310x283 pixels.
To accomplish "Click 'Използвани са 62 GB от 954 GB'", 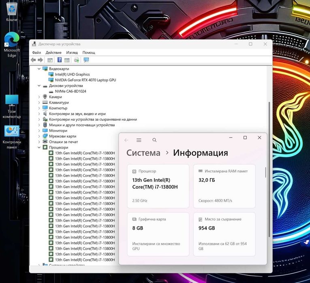I will [222, 246].
